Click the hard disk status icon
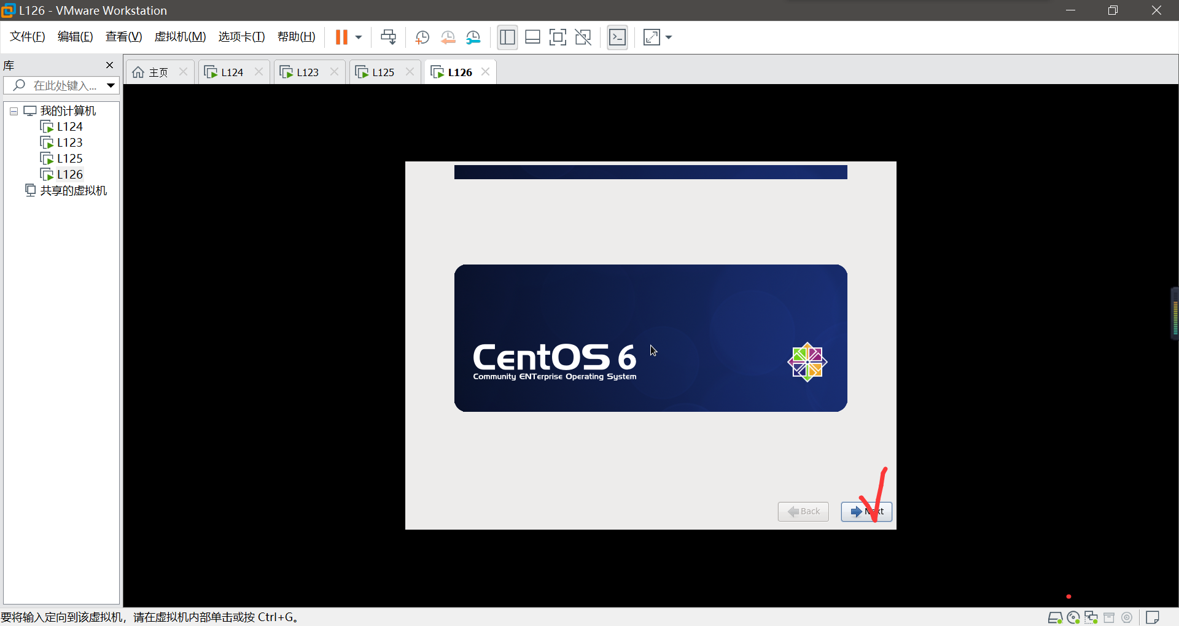 1055,617
